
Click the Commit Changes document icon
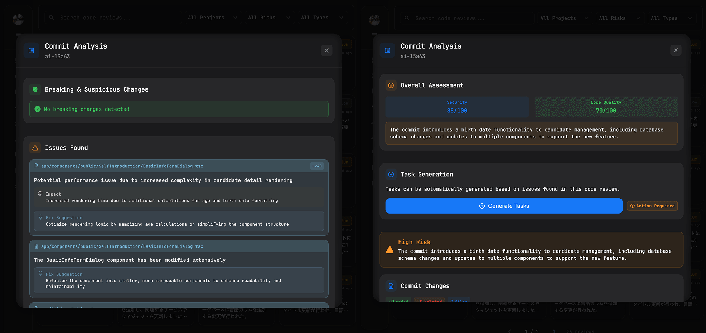tap(391, 286)
